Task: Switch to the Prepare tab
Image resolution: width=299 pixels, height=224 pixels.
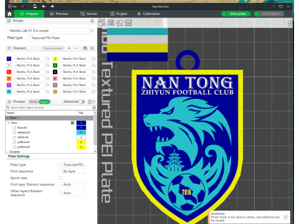Action: pyautogui.click(x=29, y=14)
